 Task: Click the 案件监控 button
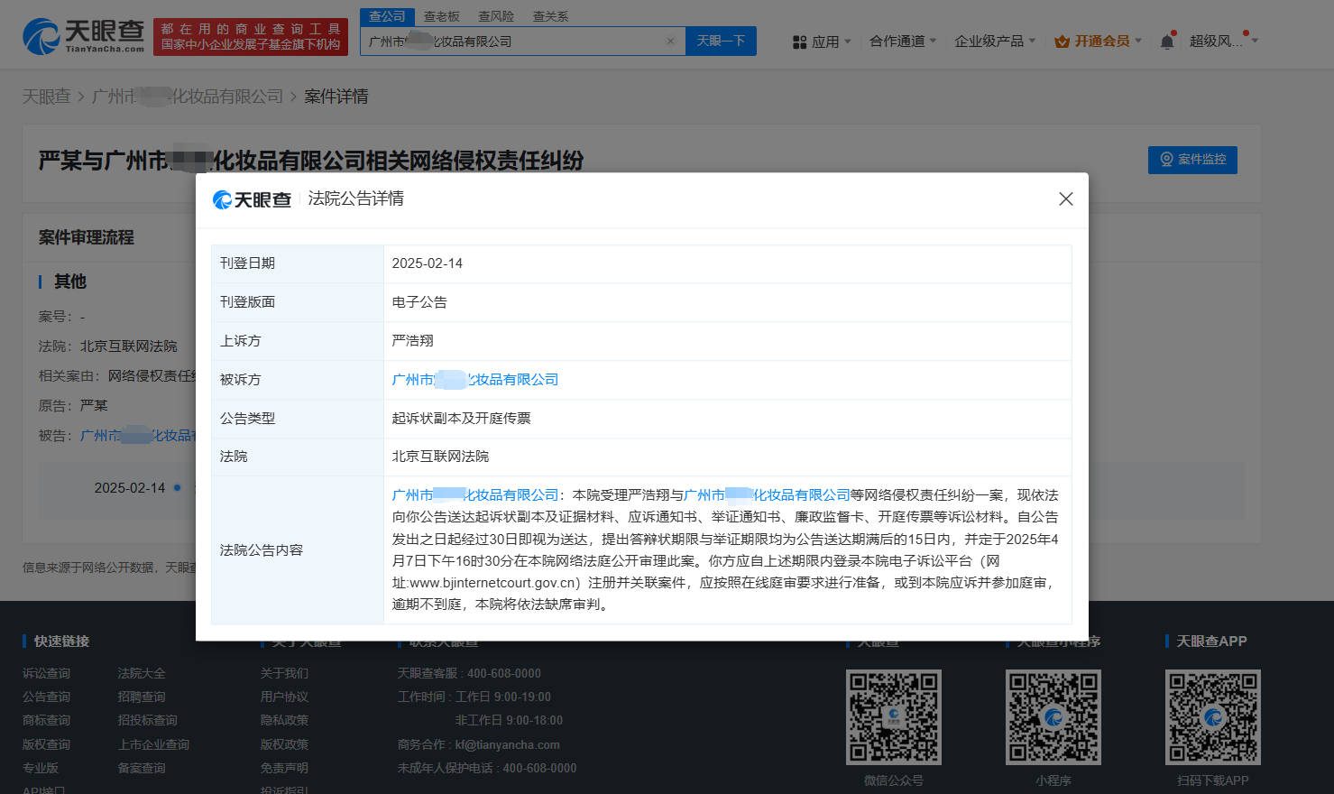click(1192, 160)
